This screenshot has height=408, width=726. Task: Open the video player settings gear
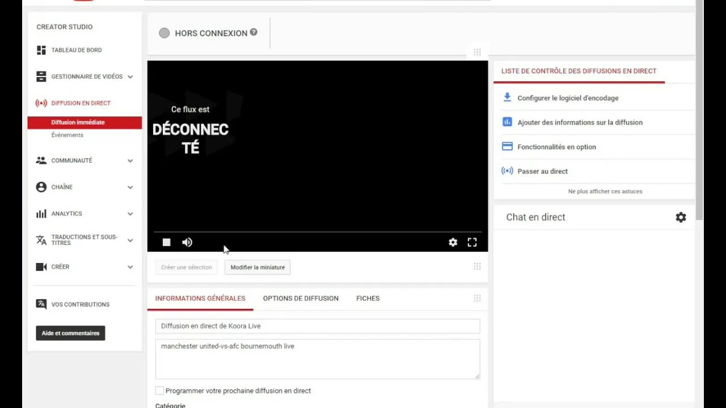[453, 243]
